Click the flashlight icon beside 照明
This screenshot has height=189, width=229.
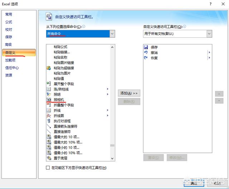[49, 94]
